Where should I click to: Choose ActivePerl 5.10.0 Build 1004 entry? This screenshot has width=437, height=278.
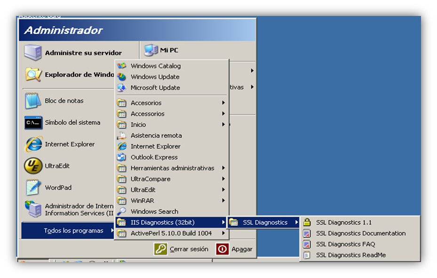coord(171,233)
